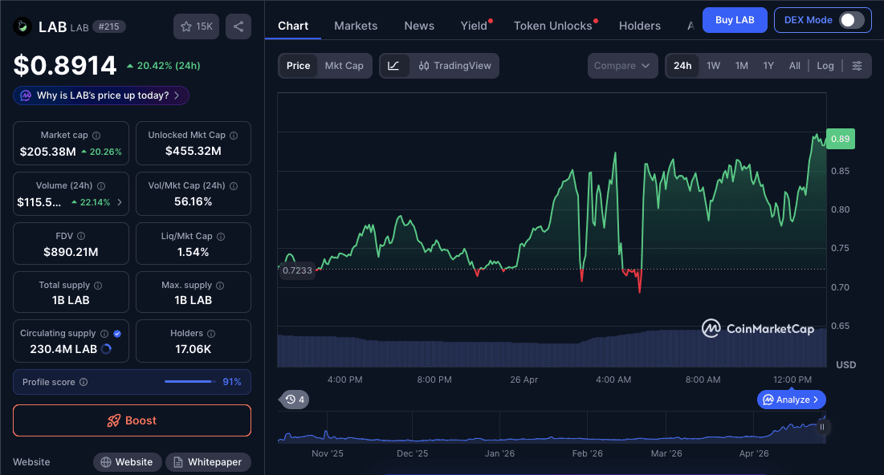884x475 pixels.
Task: Select the line chart style icon
Action: (x=393, y=66)
